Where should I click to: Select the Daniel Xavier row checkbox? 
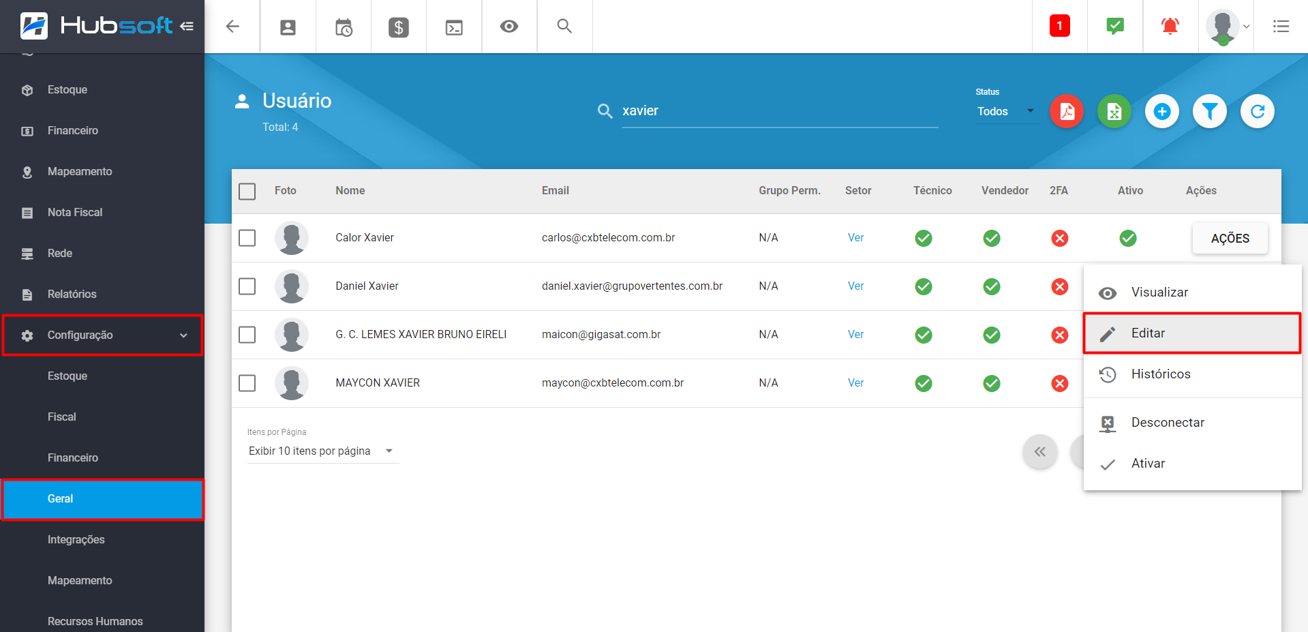247,286
